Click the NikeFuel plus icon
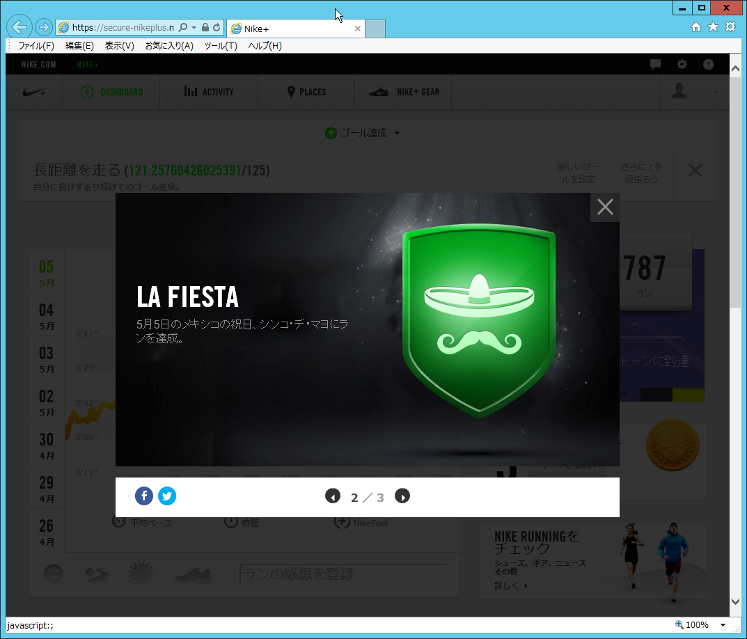 [342, 522]
